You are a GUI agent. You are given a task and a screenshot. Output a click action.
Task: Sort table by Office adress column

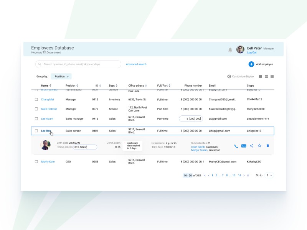137,85
